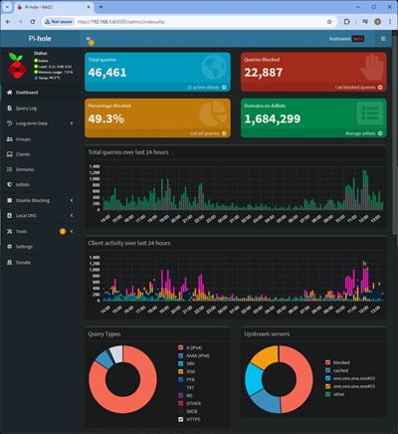Toggle SOA query type checkbox

pos(180,371)
